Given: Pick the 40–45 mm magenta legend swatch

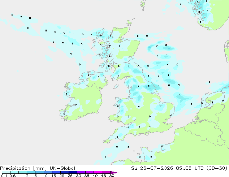Looking at the screenshot, I should 98,172.
